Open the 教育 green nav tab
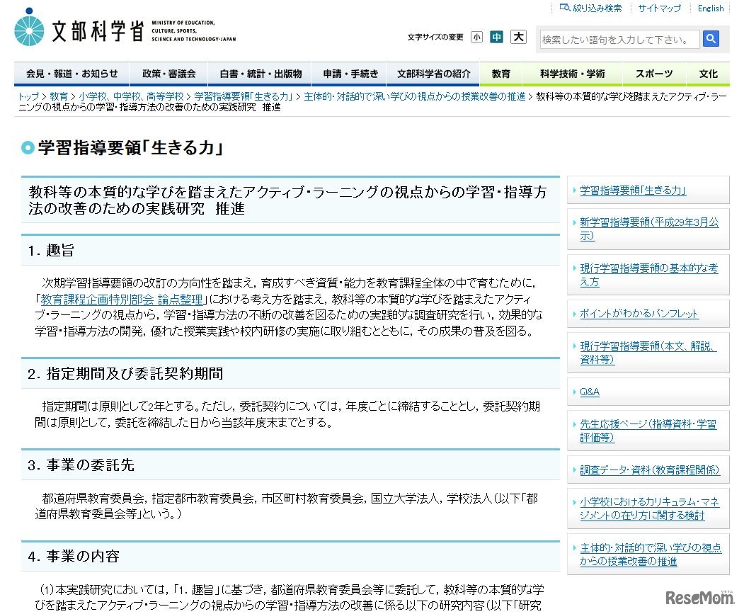This screenshot has width=744, height=614. click(501, 74)
